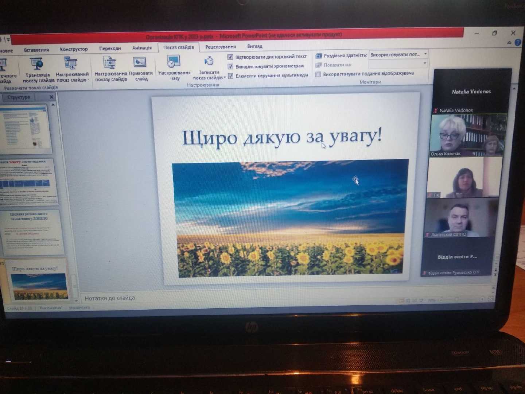Close the Структура slide panel
Viewport: 525px width, 394px height.
[51, 97]
